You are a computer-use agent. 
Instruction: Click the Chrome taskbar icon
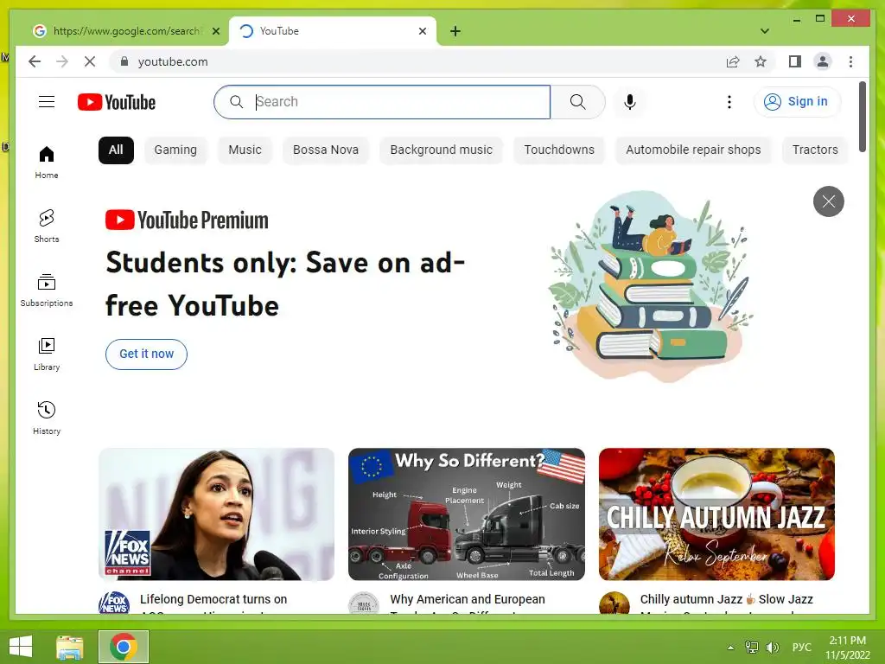pyautogui.click(x=124, y=647)
